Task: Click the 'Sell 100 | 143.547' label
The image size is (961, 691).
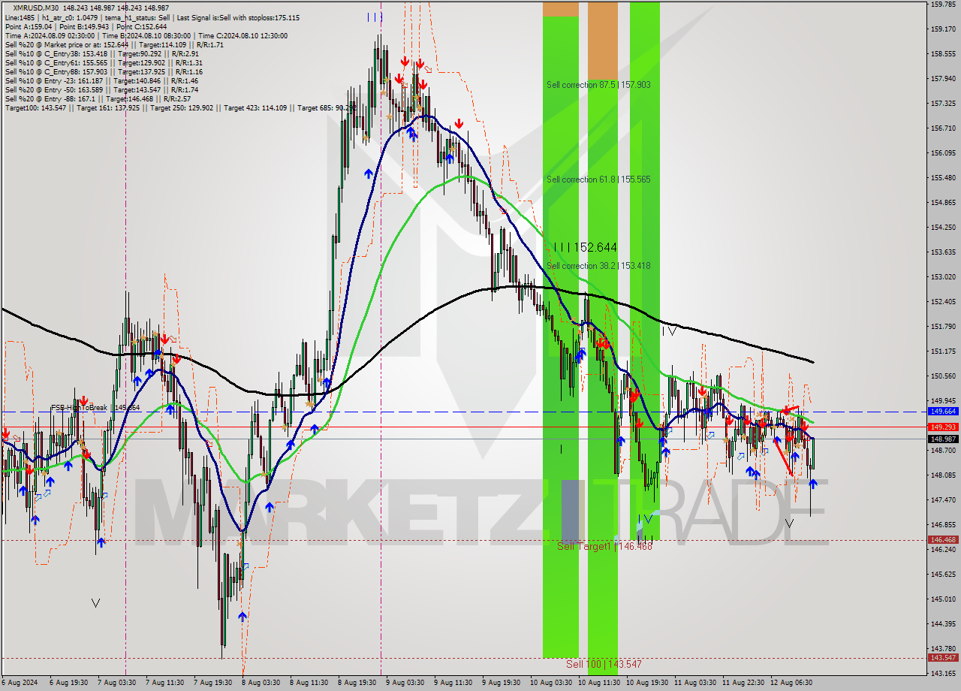Action: point(604,664)
